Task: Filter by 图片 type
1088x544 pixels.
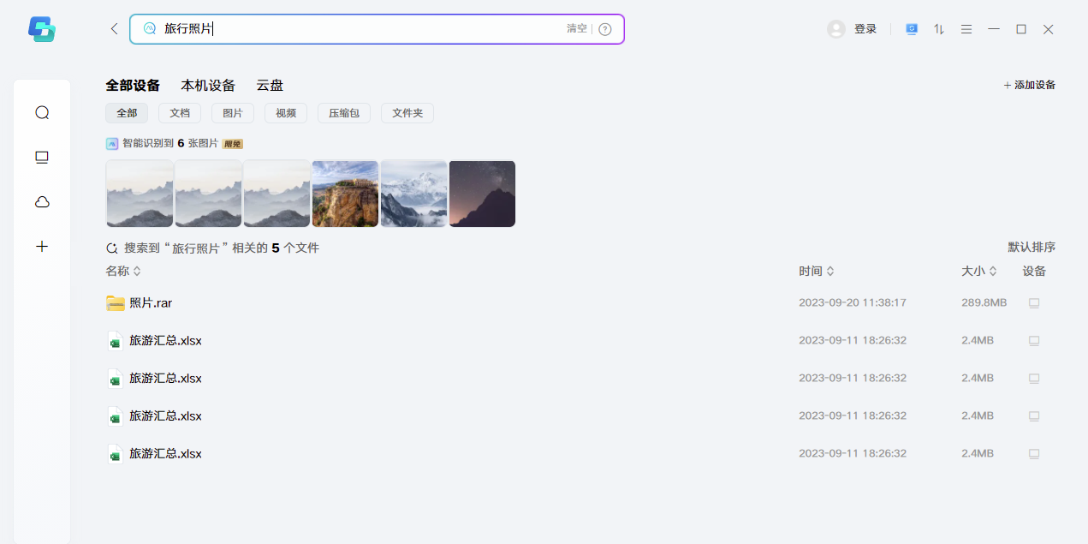Action: click(x=233, y=113)
